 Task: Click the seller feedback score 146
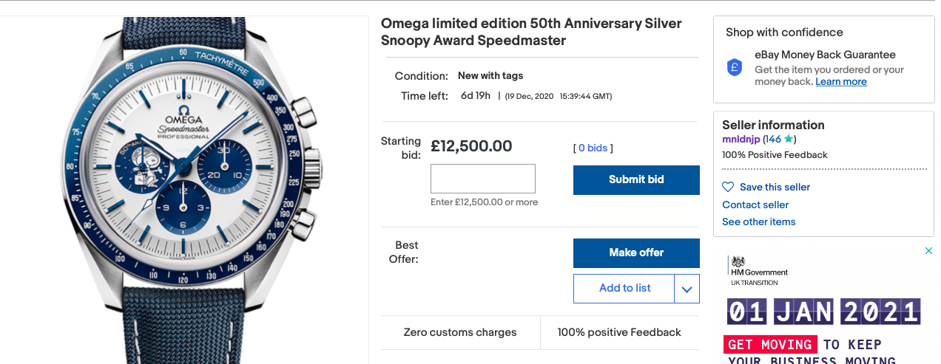pos(774,139)
